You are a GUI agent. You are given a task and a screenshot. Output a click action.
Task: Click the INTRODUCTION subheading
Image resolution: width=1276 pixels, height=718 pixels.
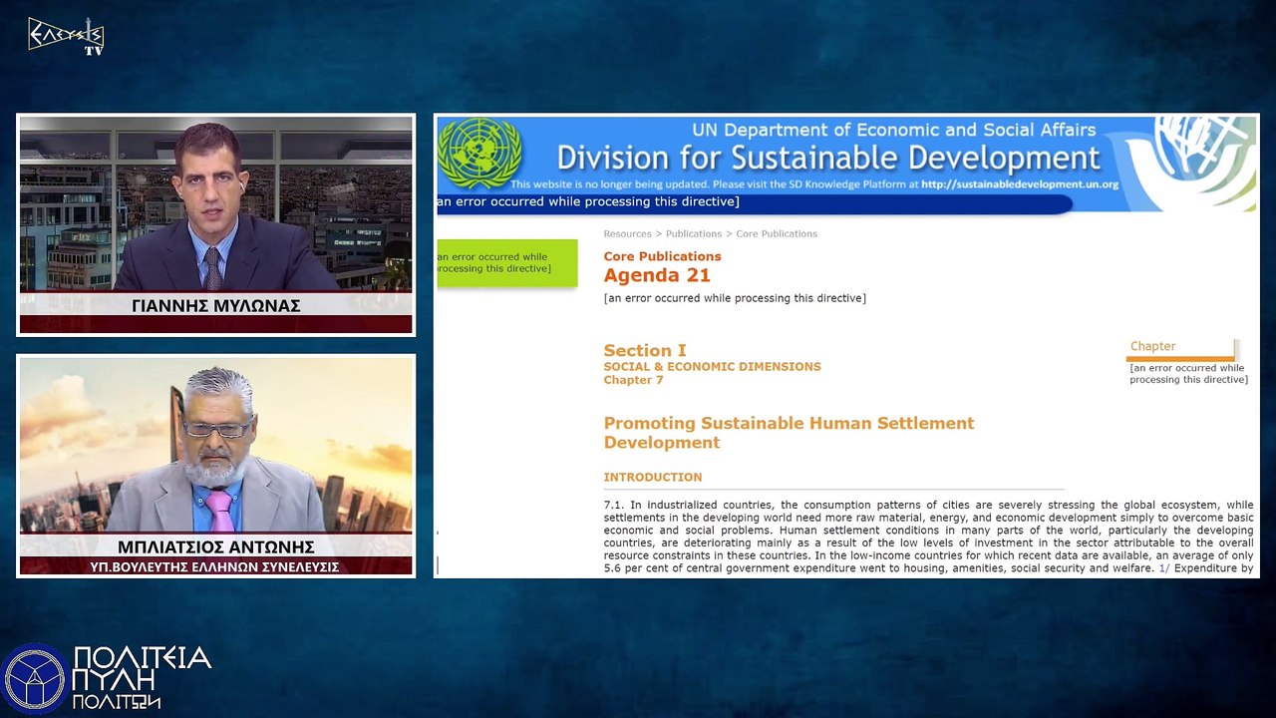(x=652, y=477)
